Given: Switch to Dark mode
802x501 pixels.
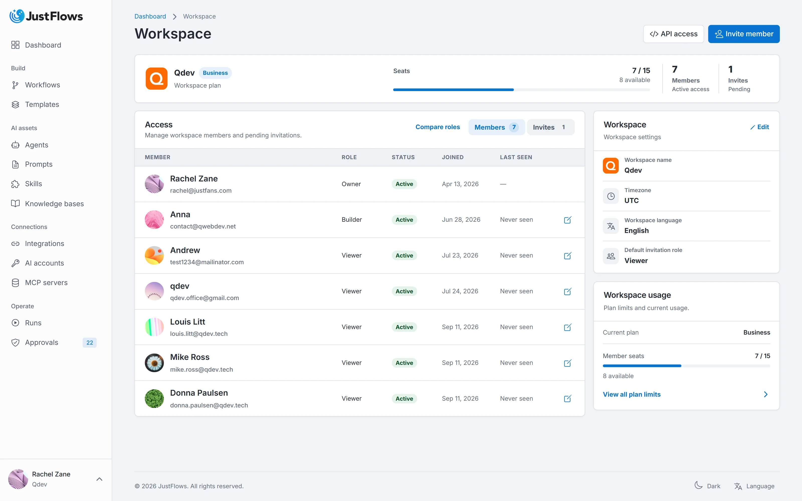Looking at the screenshot, I should point(707,486).
